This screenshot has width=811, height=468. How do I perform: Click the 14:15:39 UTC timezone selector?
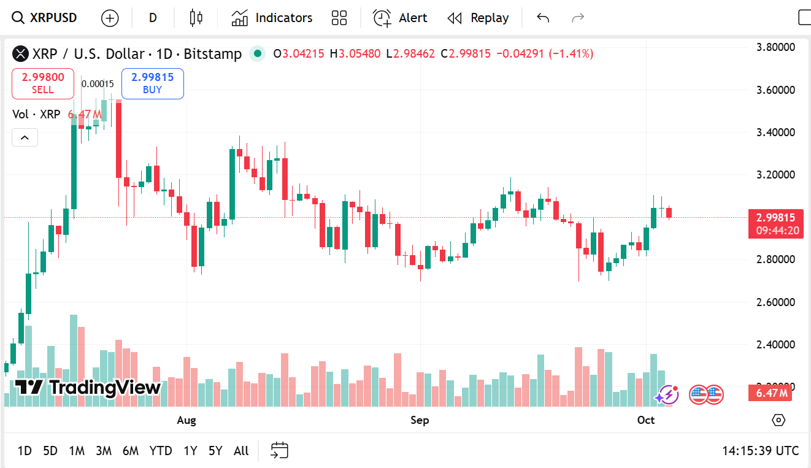coord(760,451)
